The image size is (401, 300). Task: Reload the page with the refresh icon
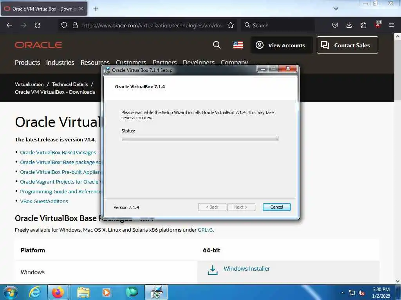coord(38,25)
